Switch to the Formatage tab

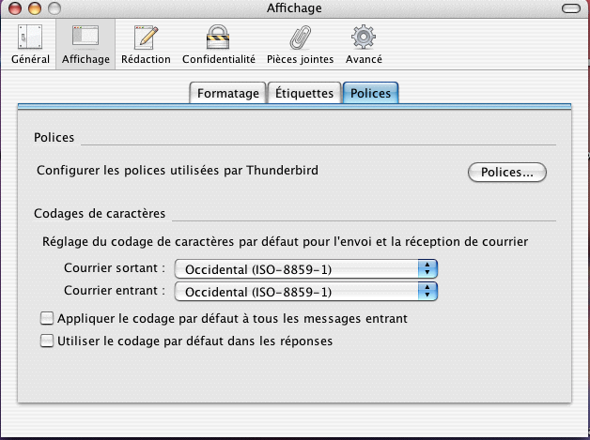click(227, 94)
